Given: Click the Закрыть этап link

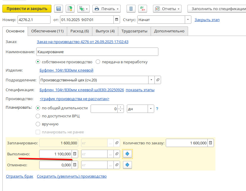Looking at the screenshot, I should (x=207, y=20).
